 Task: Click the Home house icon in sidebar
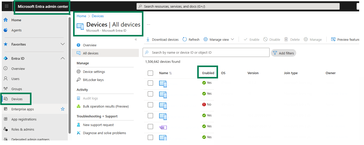[6, 20]
